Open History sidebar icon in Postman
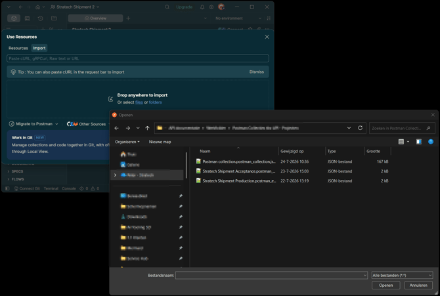440x296 pixels. [41, 18]
